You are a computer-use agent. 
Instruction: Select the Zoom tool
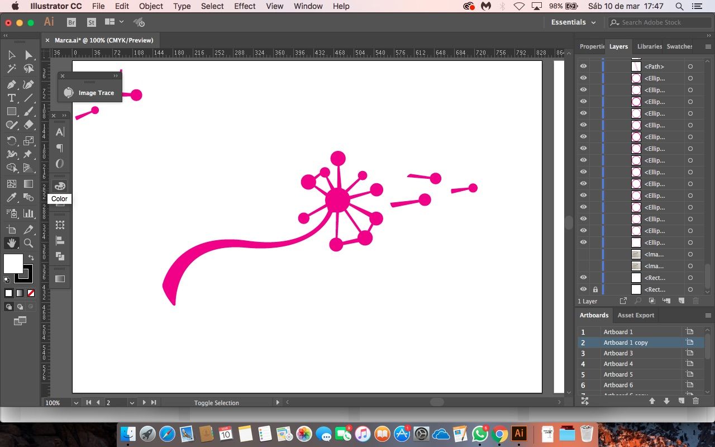point(28,243)
